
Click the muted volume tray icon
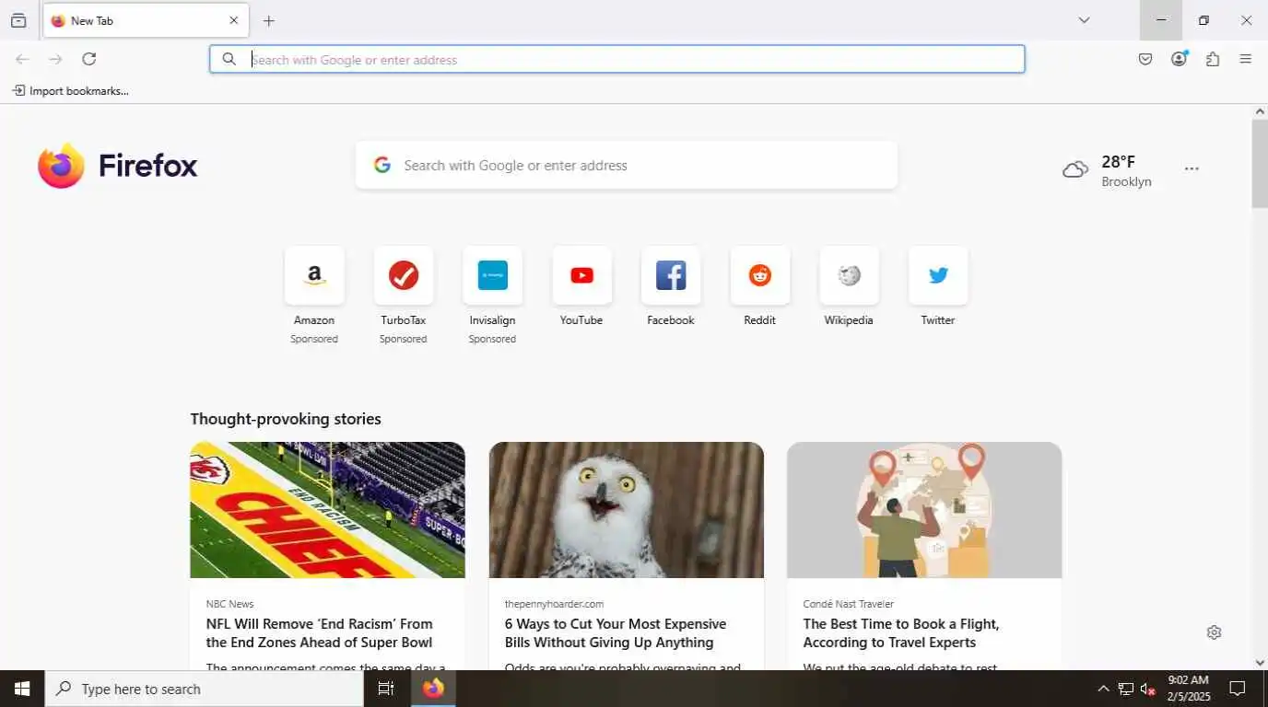coord(1148,689)
